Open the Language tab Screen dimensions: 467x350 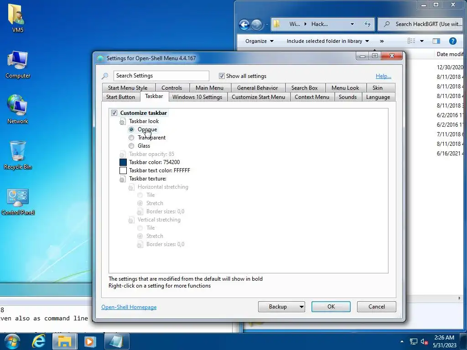(x=378, y=97)
